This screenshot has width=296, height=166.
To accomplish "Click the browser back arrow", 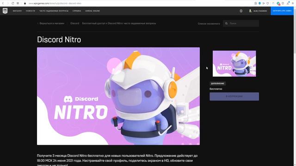I will click(x=3, y=3).
